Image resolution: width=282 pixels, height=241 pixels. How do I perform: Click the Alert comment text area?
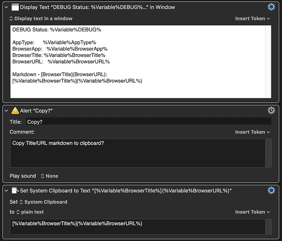pos(138,153)
